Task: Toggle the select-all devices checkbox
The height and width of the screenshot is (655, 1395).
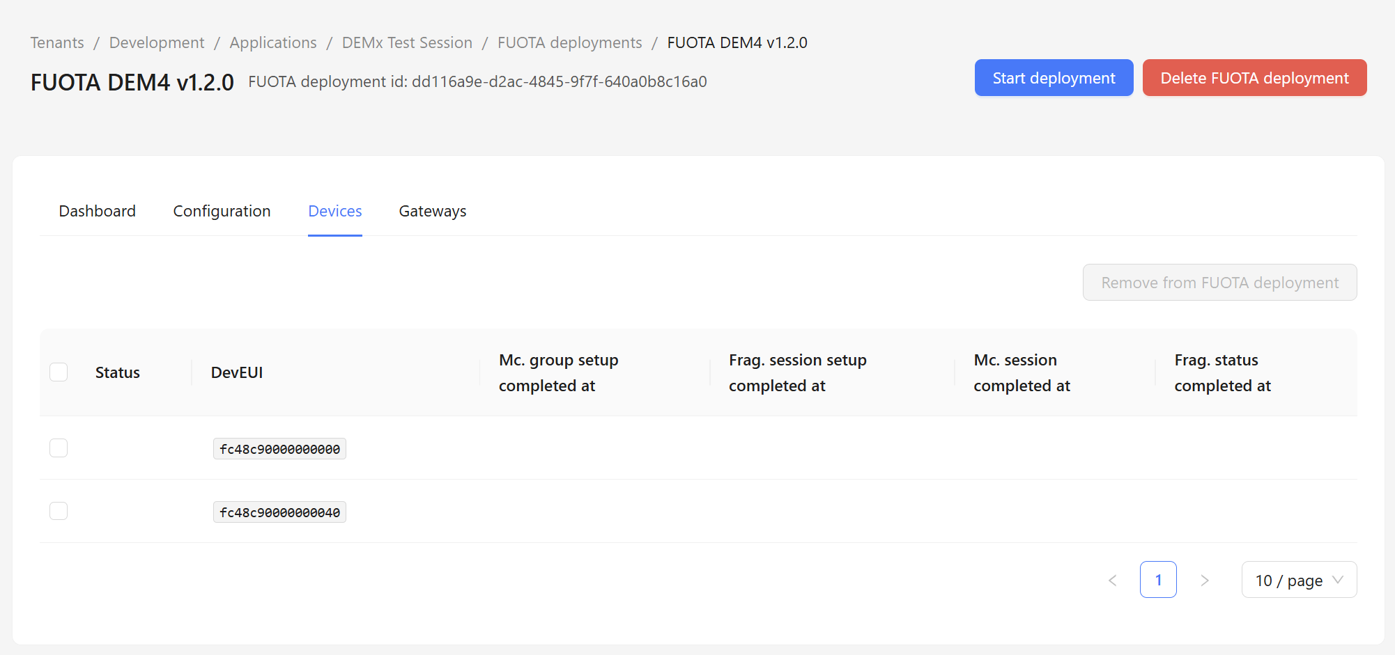Action: [x=59, y=372]
